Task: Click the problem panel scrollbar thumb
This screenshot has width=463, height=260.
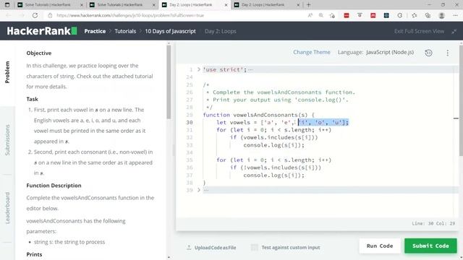Action: tap(169, 82)
